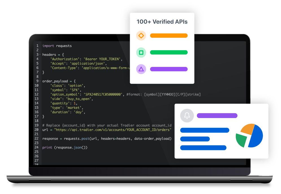281x194 pixels.
Task: Select the green bar in APIs card
Action: tap(169, 53)
